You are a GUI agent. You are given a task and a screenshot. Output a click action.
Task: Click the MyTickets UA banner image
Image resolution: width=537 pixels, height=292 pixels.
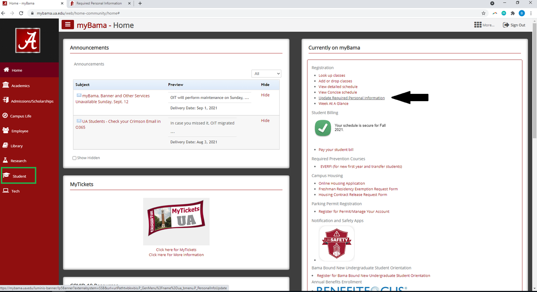[176, 221]
